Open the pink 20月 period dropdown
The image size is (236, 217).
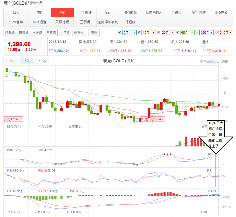[x=168, y=32]
